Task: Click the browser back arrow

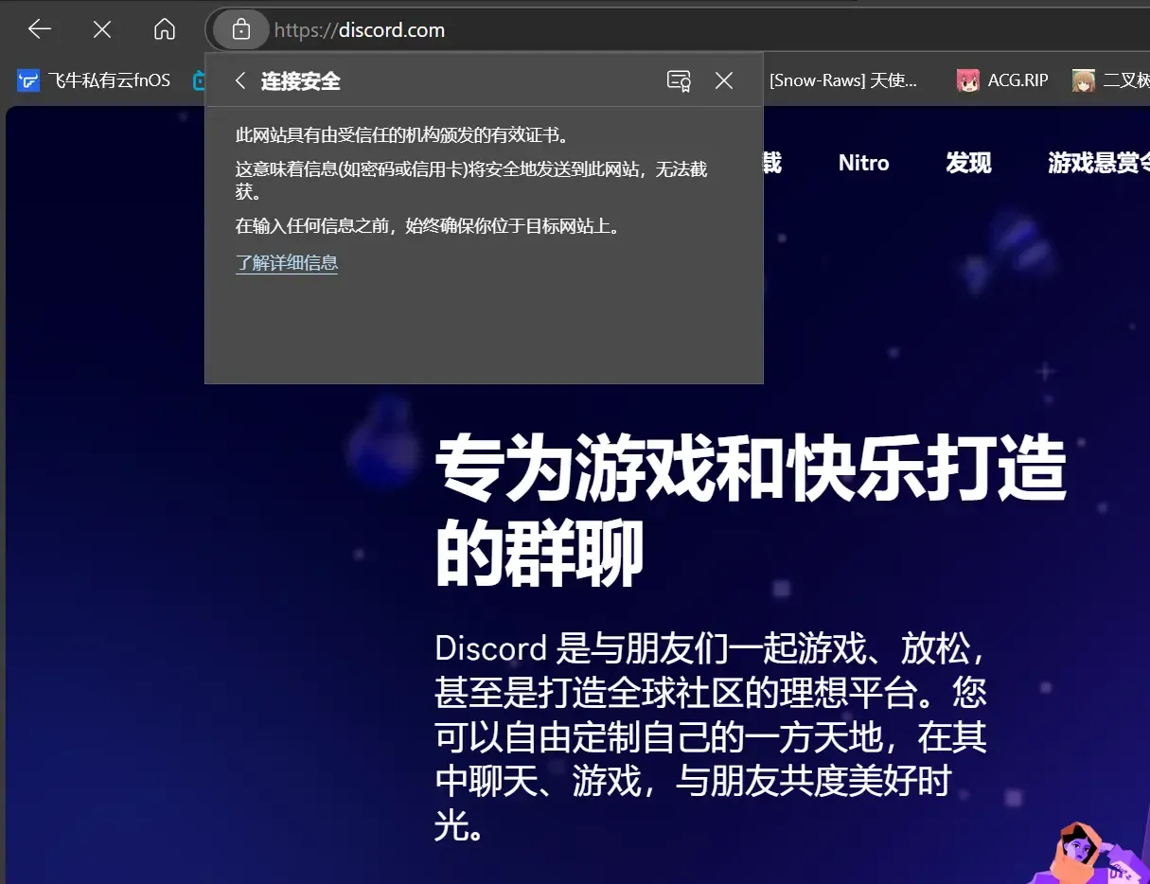Action: click(40, 29)
